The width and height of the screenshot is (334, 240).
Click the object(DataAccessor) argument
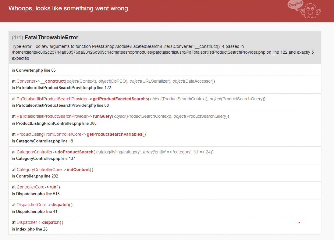193,81
